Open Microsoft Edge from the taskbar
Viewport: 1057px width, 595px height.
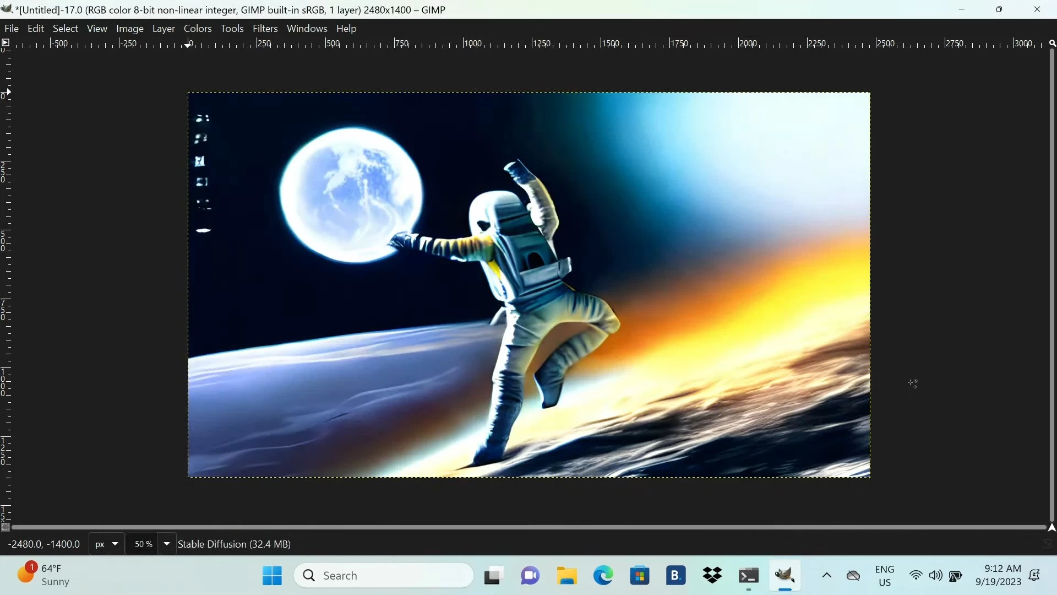603,576
